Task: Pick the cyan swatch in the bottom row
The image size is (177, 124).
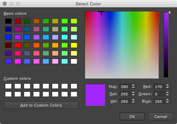Action: 65,61
